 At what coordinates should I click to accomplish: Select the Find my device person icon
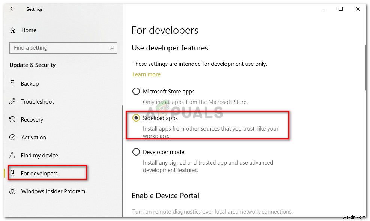point(13,155)
